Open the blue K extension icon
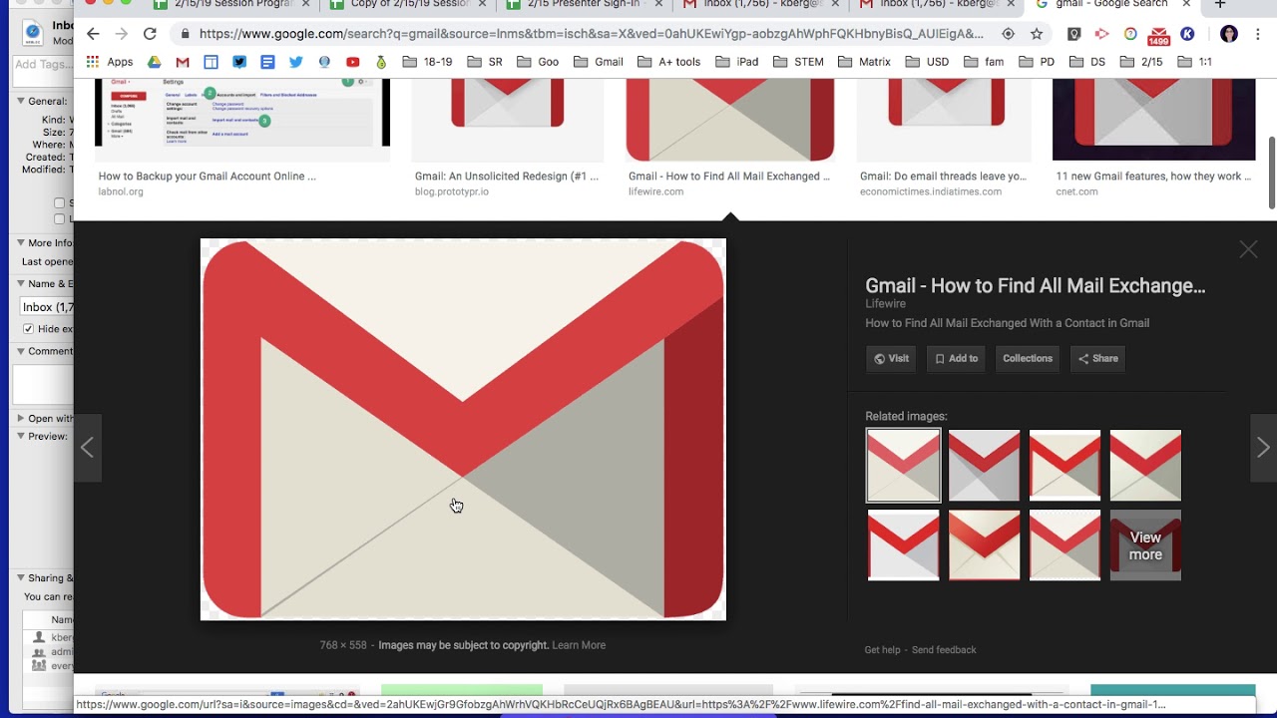The height and width of the screenshot is (718, 1277). click(1187, 34)
